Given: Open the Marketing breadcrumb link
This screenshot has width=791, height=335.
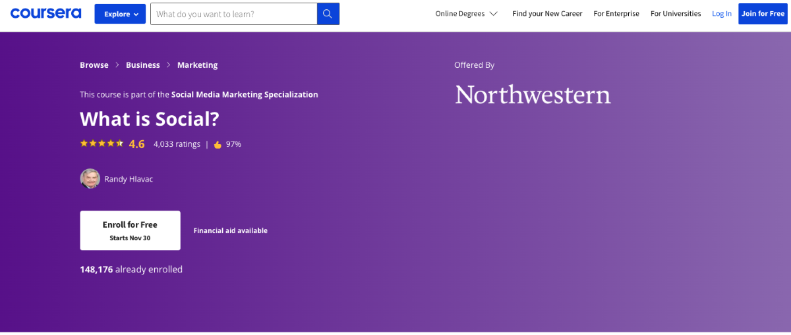Looking at the screenshot, I should [x=197, y=65].
